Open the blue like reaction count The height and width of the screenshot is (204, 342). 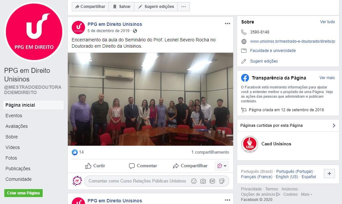(78, 152)
